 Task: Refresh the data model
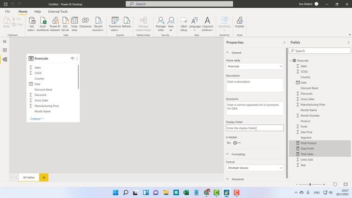(x=127, y=23)
